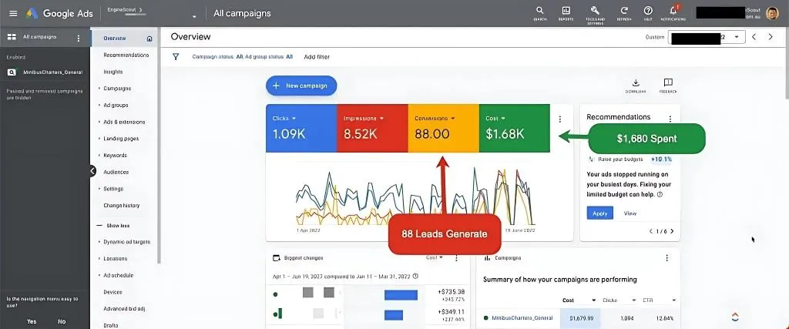
Task: Open the Search tool icon
Action: pyautogui.click(x=540, y=11)
